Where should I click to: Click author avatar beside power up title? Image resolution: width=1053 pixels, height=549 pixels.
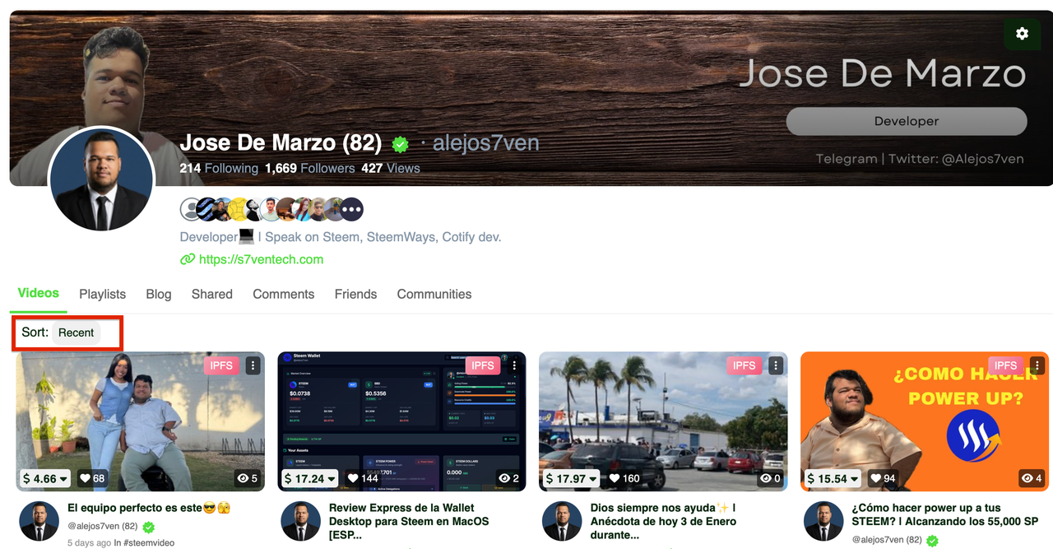(x=824, y=521)
